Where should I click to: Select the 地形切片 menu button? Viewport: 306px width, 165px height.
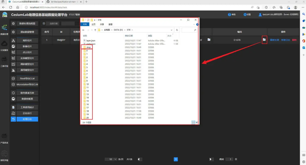pos(27,40)
